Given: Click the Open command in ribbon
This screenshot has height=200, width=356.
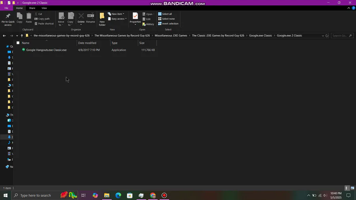Looking at the screenshot, I should 148,14.
